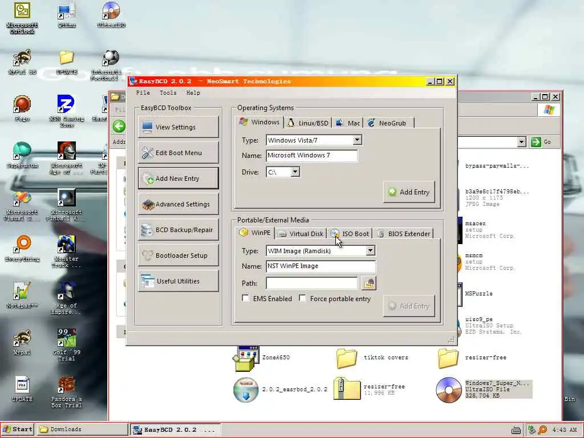Expand the Windows Vista/7 Type dropdown
The image size is (584, 438).
click(x=357, y=140)
